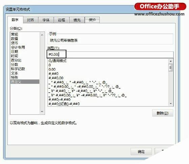
Task: Switch to the 数字 tab
Action: click(15, 20)
